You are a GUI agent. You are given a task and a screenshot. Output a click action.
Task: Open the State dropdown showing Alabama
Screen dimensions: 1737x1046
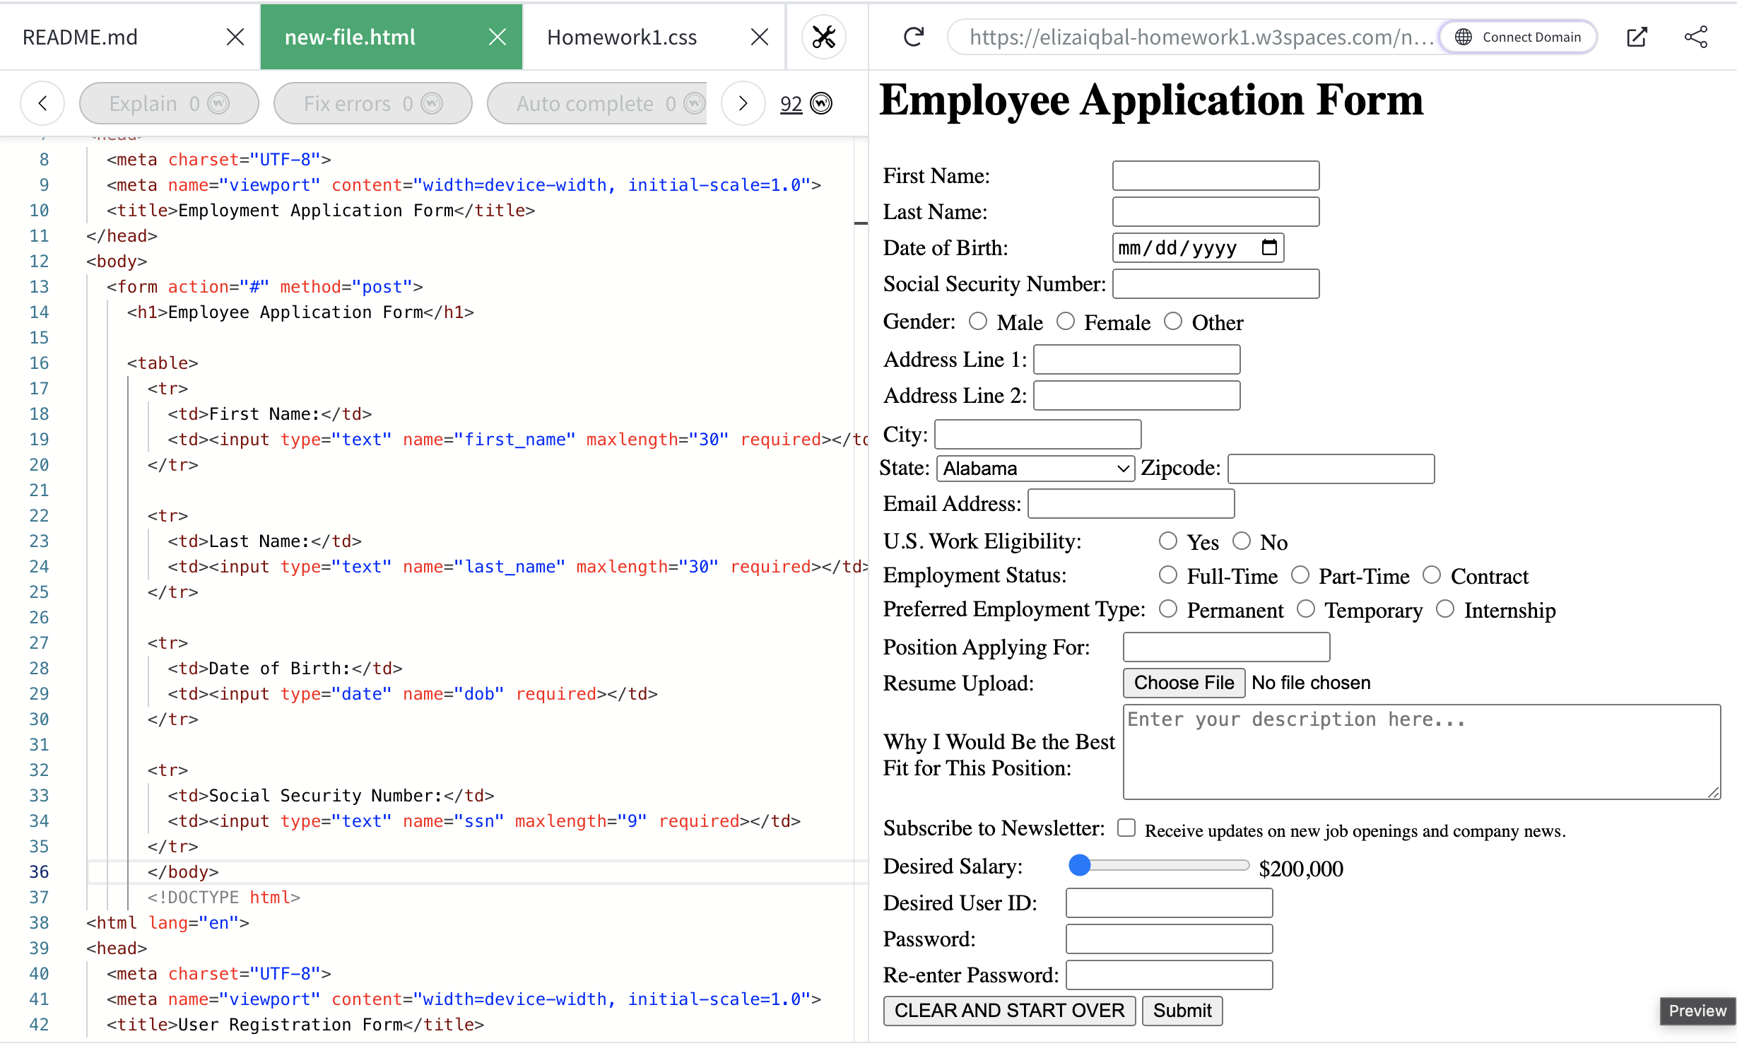point(1035,469)
